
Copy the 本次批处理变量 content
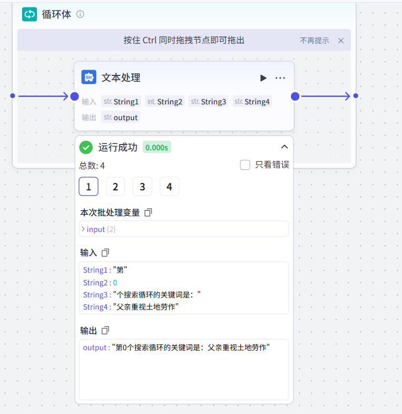(x=148, y=213)
